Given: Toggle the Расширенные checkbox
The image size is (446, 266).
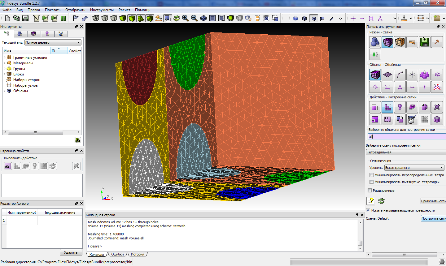Looking at the screenshot, I should 369,191.
